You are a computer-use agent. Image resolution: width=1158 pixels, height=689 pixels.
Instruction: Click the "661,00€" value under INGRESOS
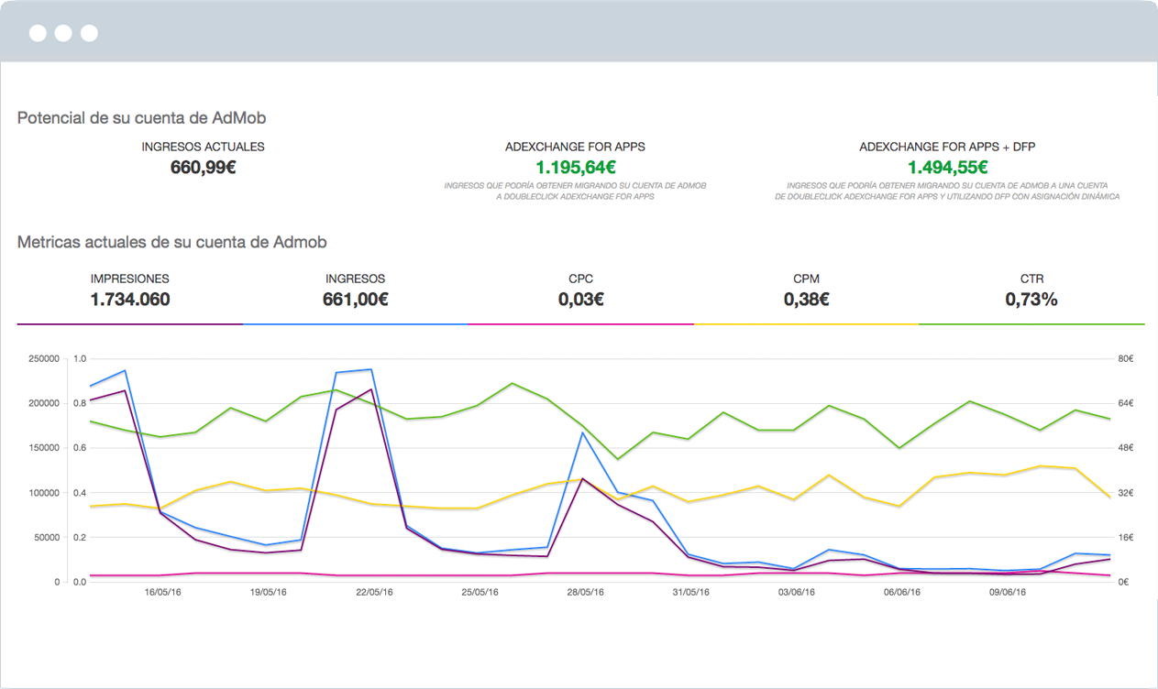point(356,300)
